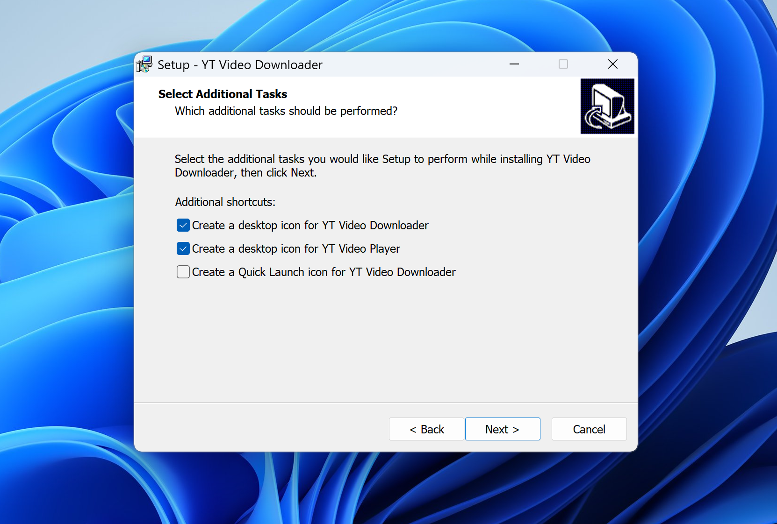Uncheck desktop icon box for YT Video Downloader
777x524 pixels.
click(183, 226)
